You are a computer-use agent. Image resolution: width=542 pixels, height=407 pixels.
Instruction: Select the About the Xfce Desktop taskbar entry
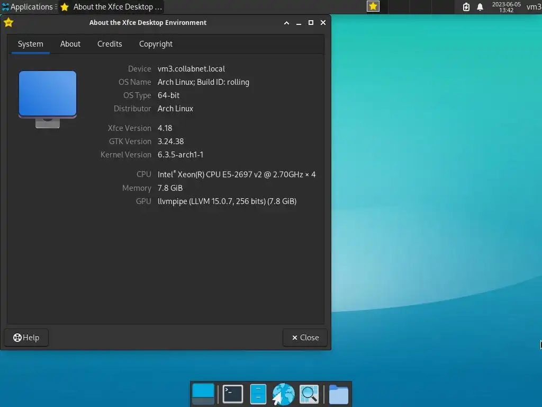coord(111,6)
